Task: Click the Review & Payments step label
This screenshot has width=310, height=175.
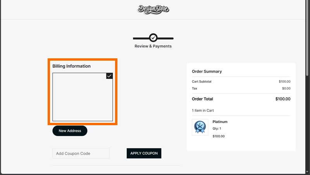Action: tap(153, 46)
